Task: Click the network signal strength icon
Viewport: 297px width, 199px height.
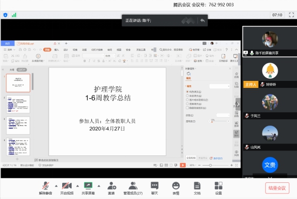Action: click(14, 15)
